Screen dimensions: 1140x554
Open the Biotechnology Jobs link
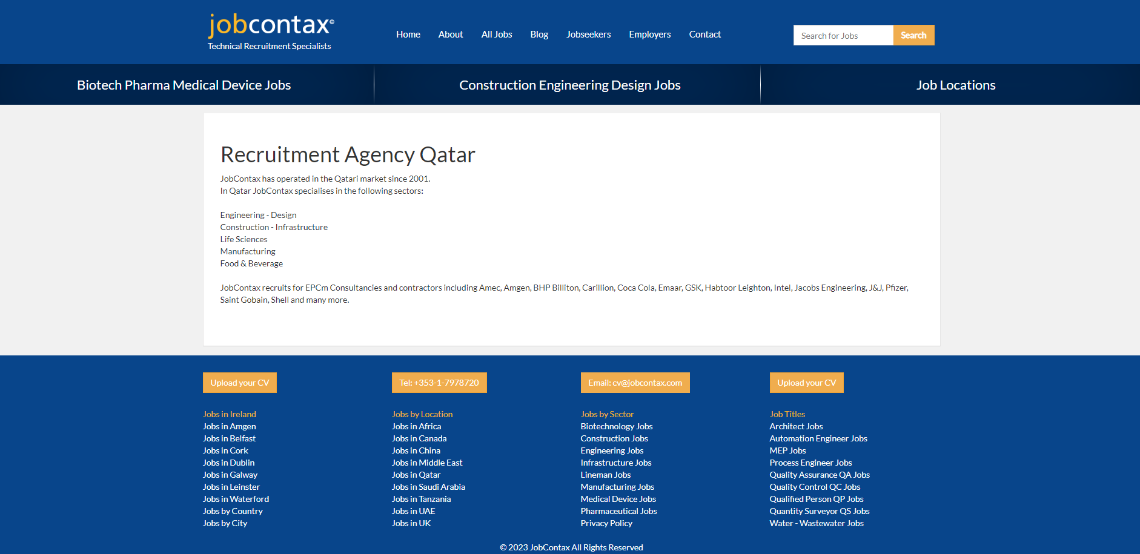click(617, 426)
